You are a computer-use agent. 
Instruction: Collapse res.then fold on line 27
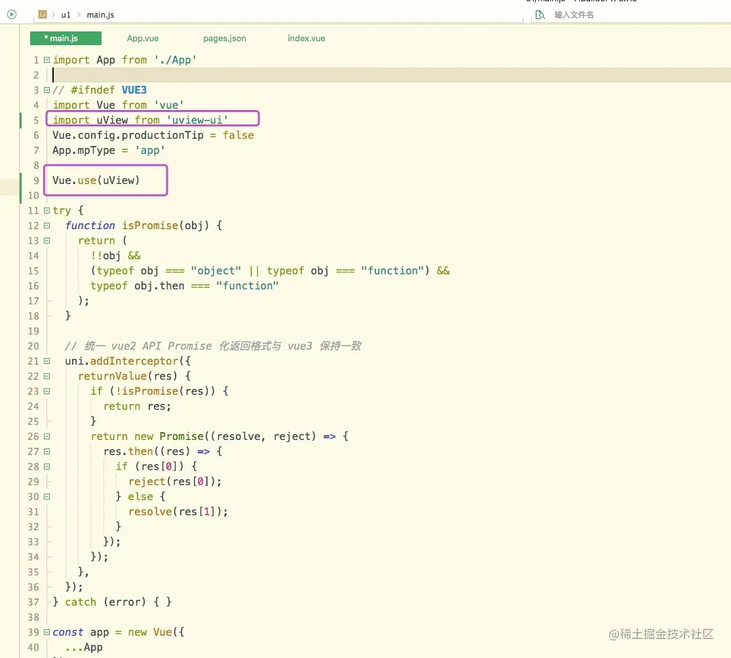(47, 452)
